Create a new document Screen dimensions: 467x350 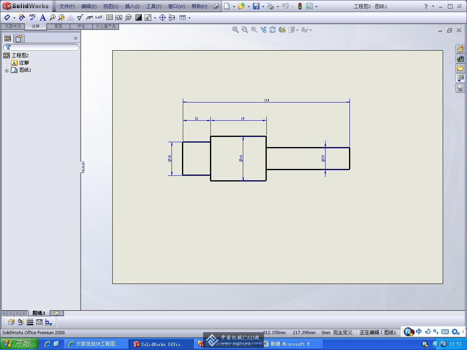click(227, 6)
